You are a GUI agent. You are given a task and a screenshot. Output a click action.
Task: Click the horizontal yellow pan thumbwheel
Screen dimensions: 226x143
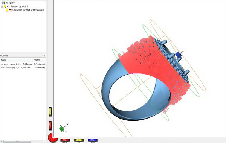click(x=79, y=140)
